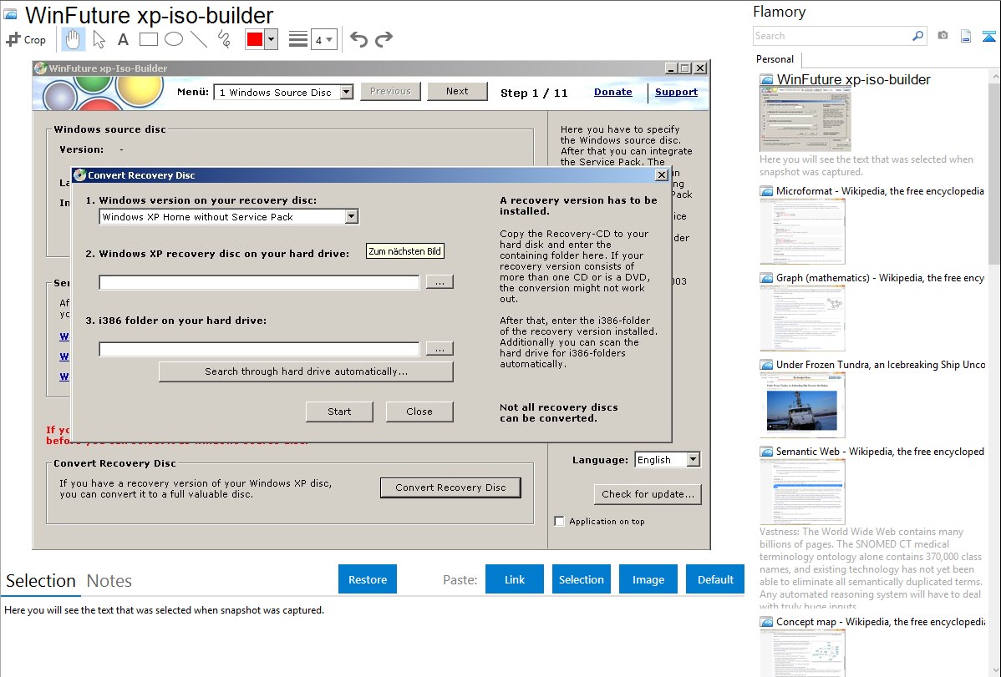Screen dimensions: 1001x677
Task: Paste as Link
Action: tap(515, 578)
